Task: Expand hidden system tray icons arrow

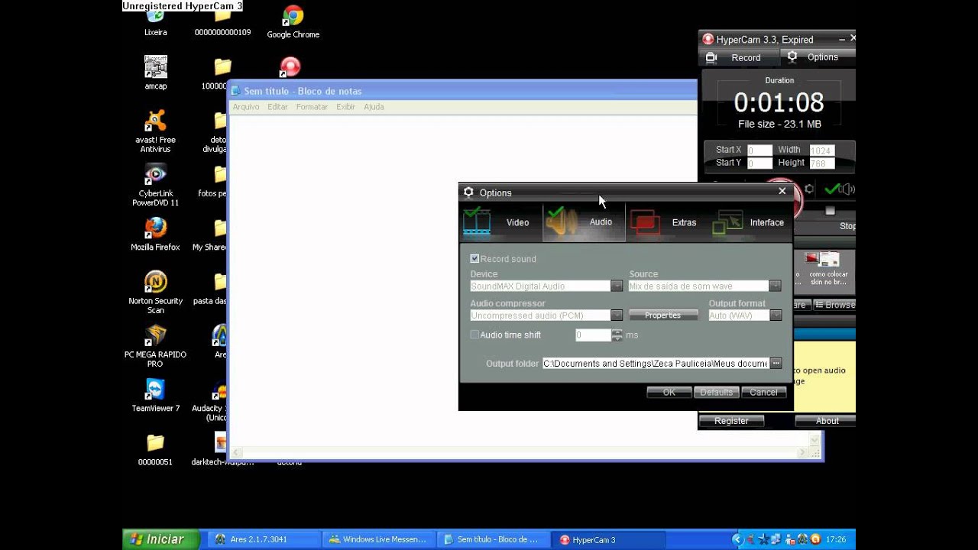Action: click(737, 539)
